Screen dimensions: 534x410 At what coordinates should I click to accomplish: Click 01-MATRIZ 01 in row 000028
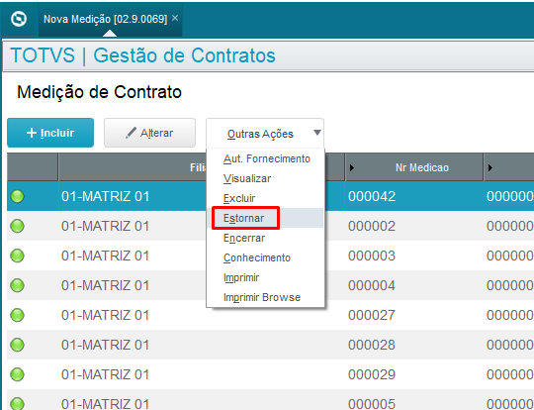coord(106,345)
